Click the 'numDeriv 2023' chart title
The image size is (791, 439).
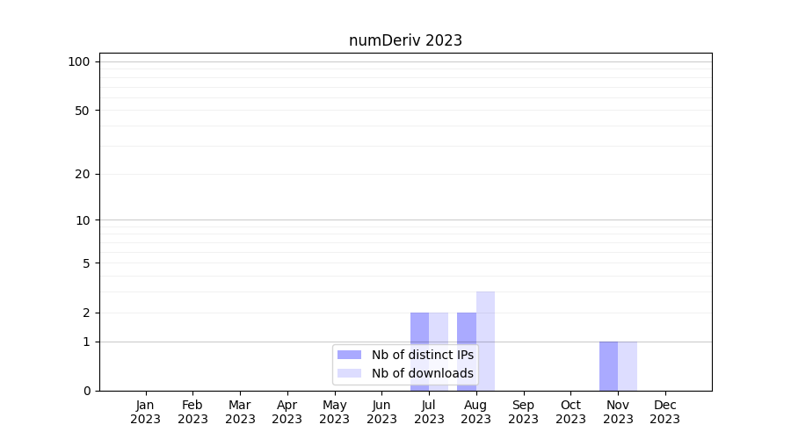click(405, 40)
